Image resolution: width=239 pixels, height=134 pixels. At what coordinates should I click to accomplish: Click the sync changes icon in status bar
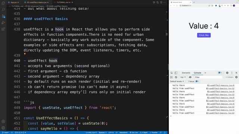12,133
